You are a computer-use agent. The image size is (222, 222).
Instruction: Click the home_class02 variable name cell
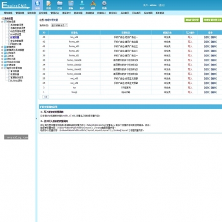point(74,69)
